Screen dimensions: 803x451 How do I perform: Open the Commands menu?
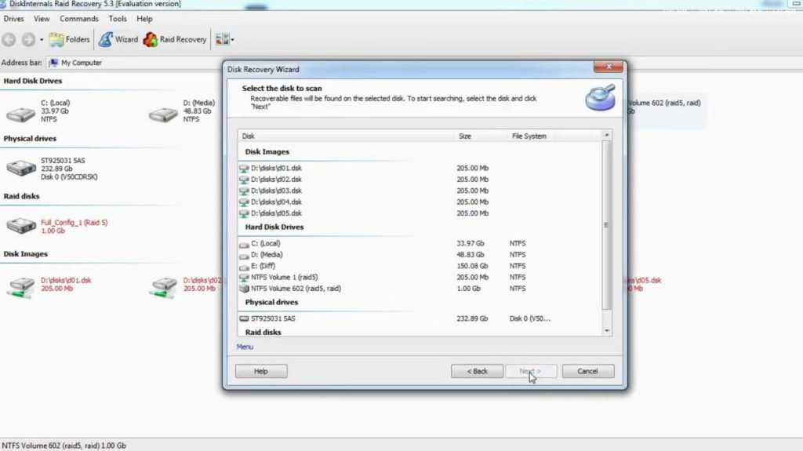(x=79, y=19)
